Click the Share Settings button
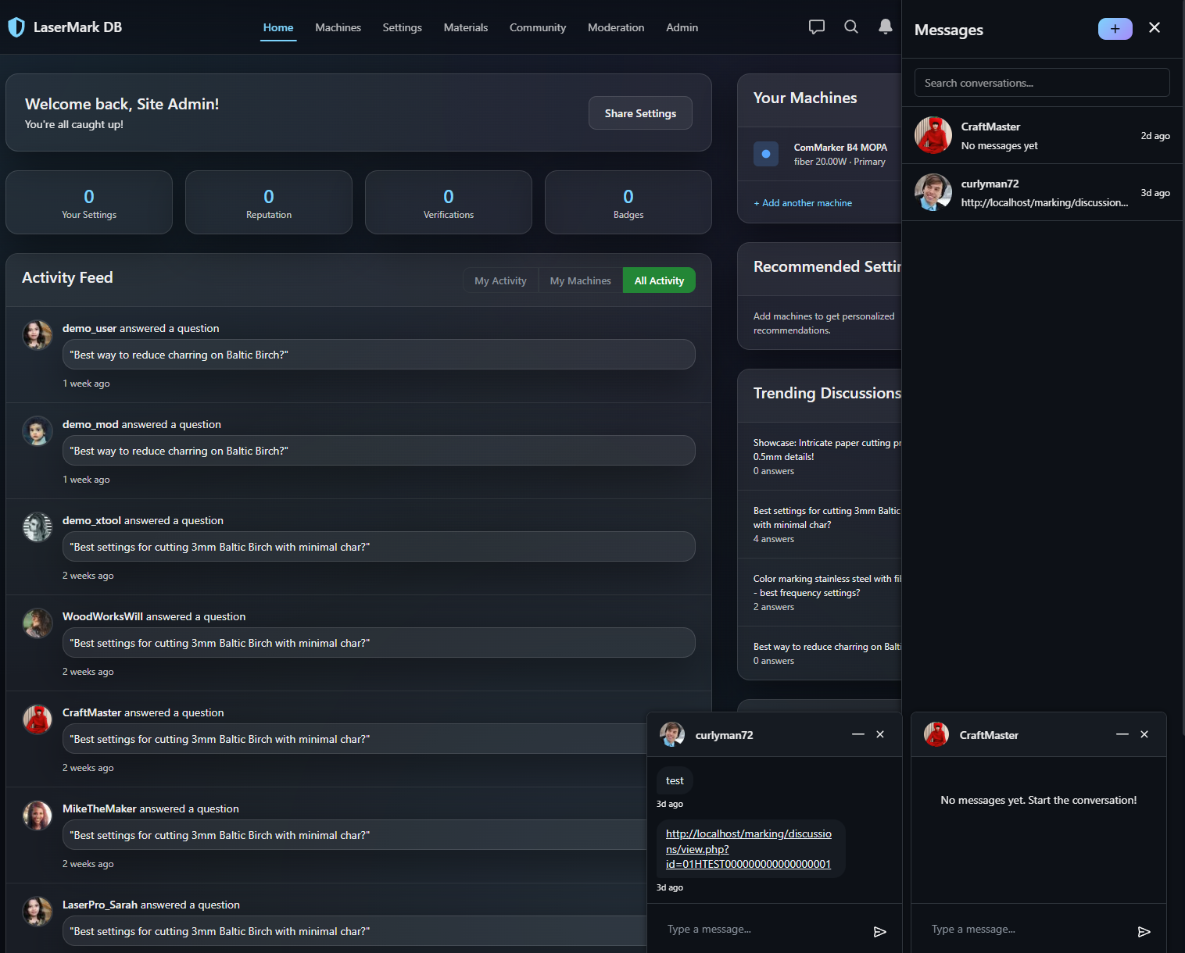The width and height of the screenshot is (1185, 953). click(640, 112)
